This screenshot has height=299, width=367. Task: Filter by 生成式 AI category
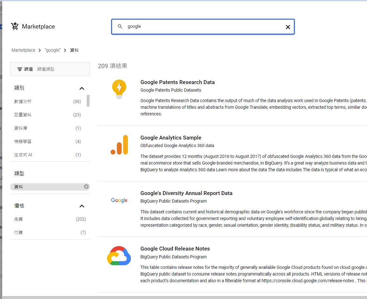(23, 155)
